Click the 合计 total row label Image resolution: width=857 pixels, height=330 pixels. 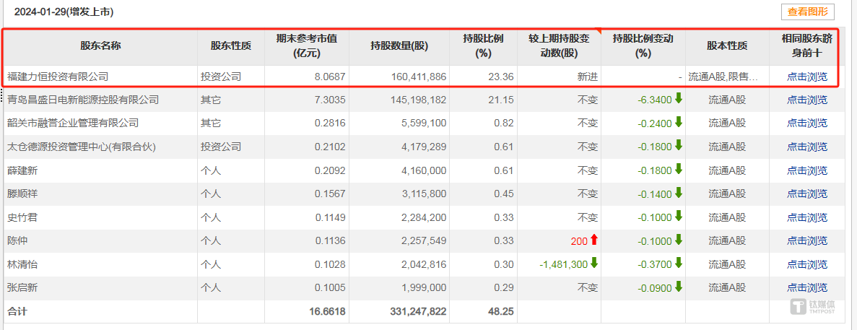pos(17,311)
